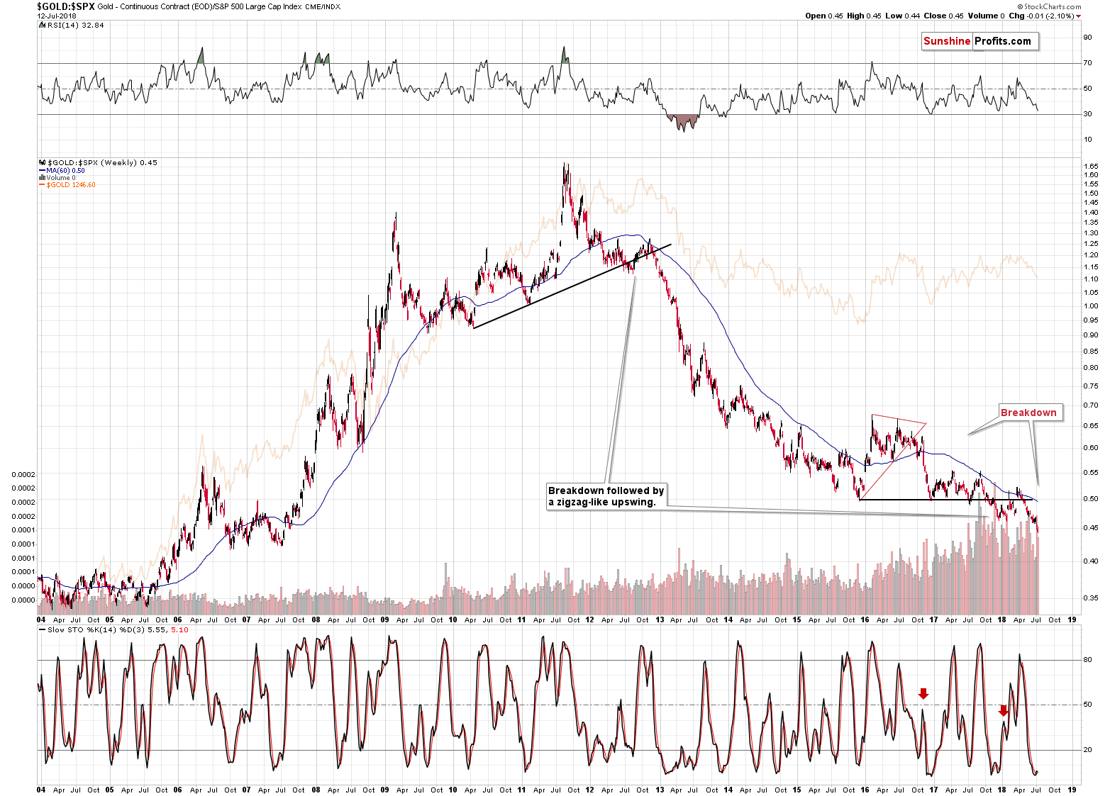
Task: Click the 70 level on the RSI axis
Action: 1087,63
